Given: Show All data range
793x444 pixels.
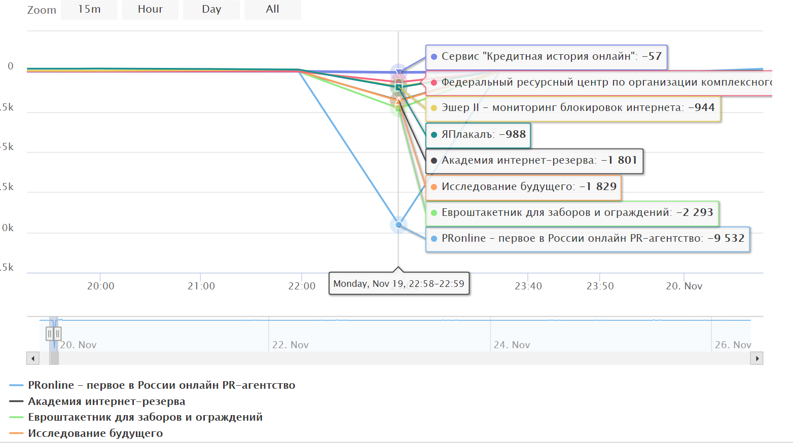Looking at the screenshot, I should click(273, 10).
